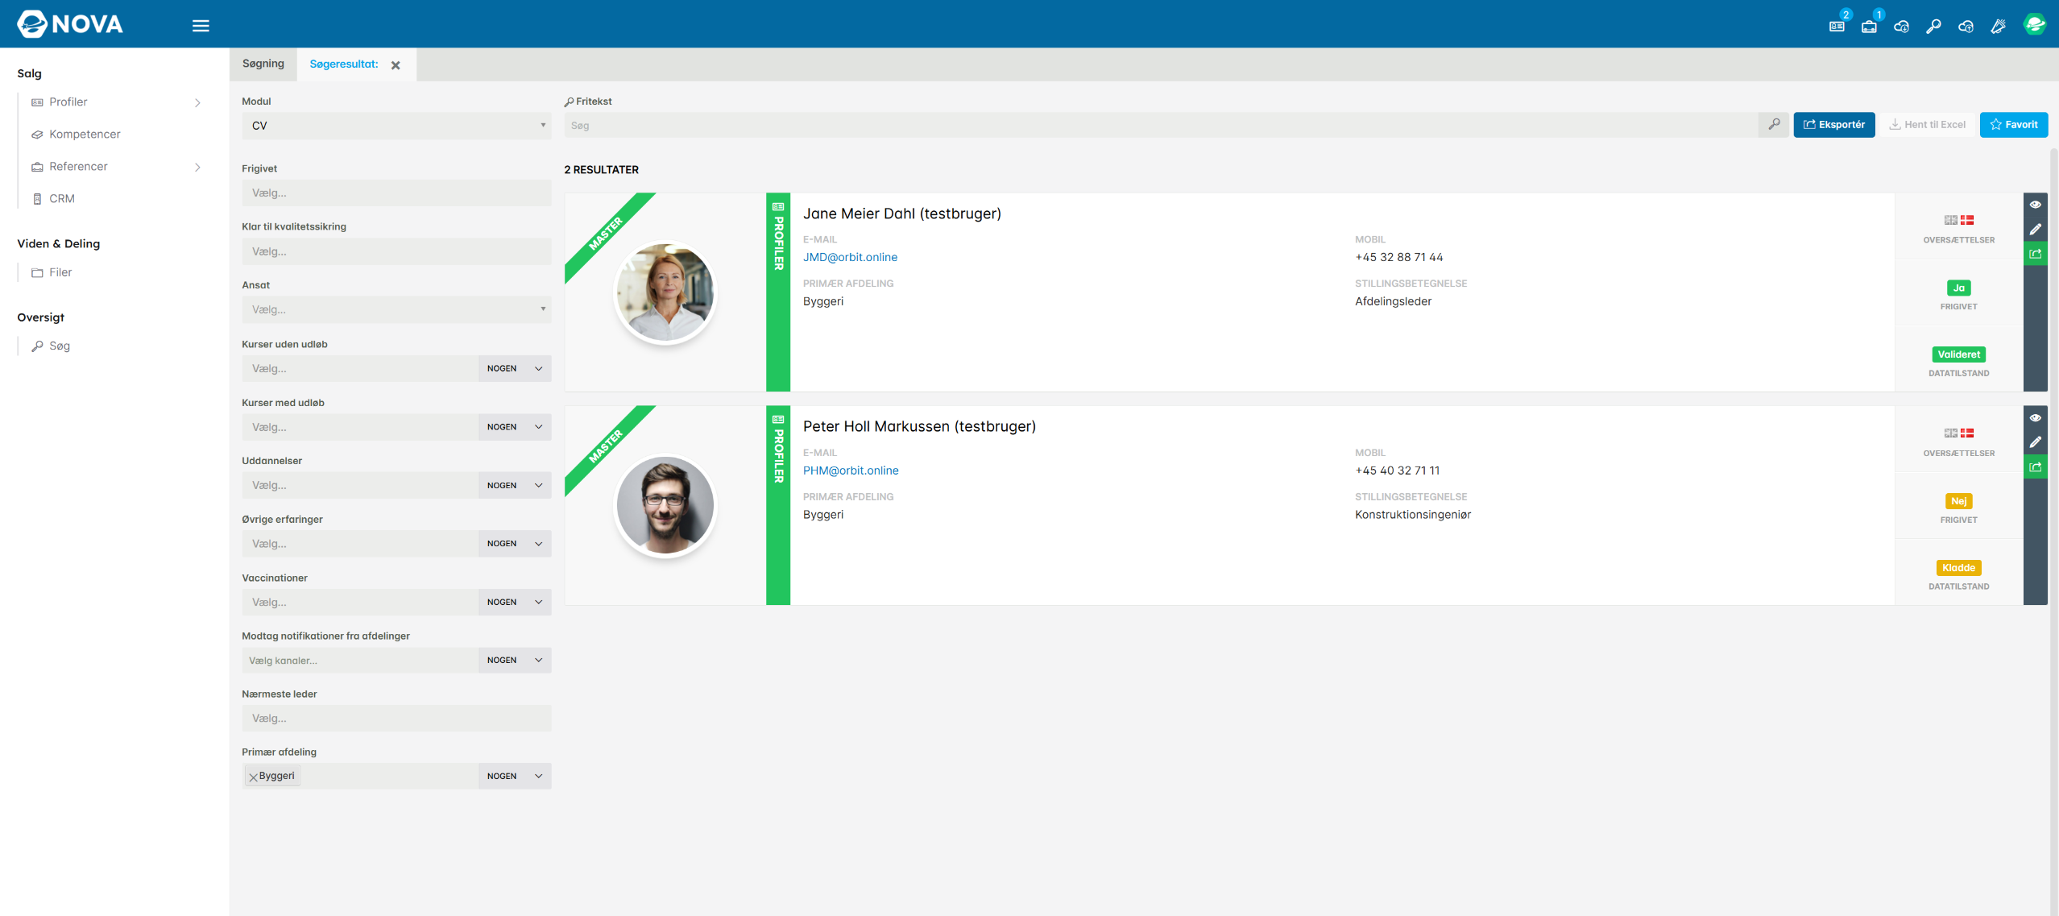Open Filer under Viden & Deling
The image size is (2059, 916).
[60, 272]
